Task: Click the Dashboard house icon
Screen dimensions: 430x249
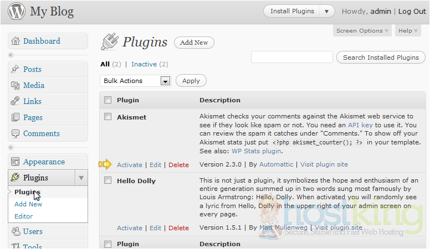Action: (16, 41)
